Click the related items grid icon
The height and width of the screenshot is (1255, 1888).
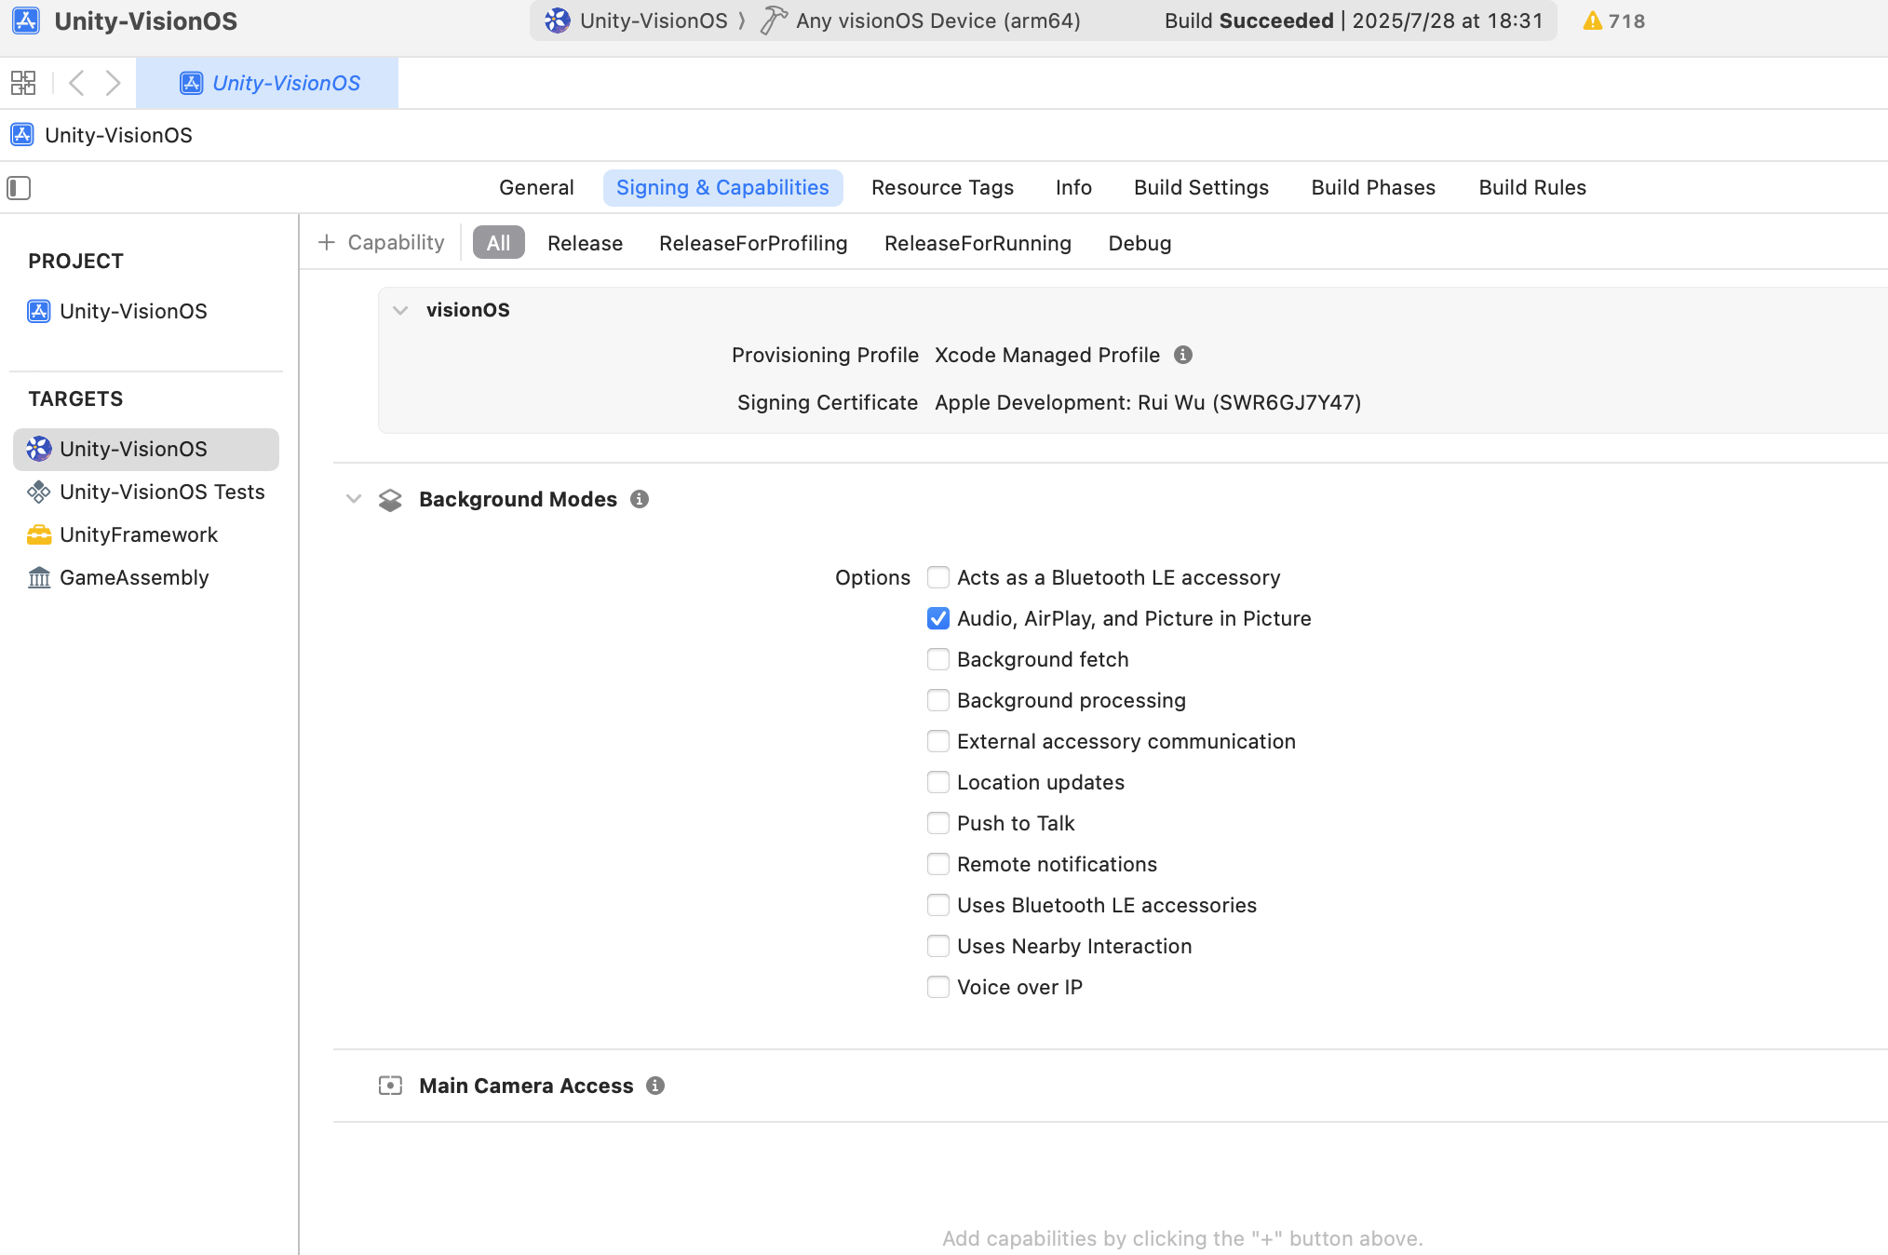(23, 83)
